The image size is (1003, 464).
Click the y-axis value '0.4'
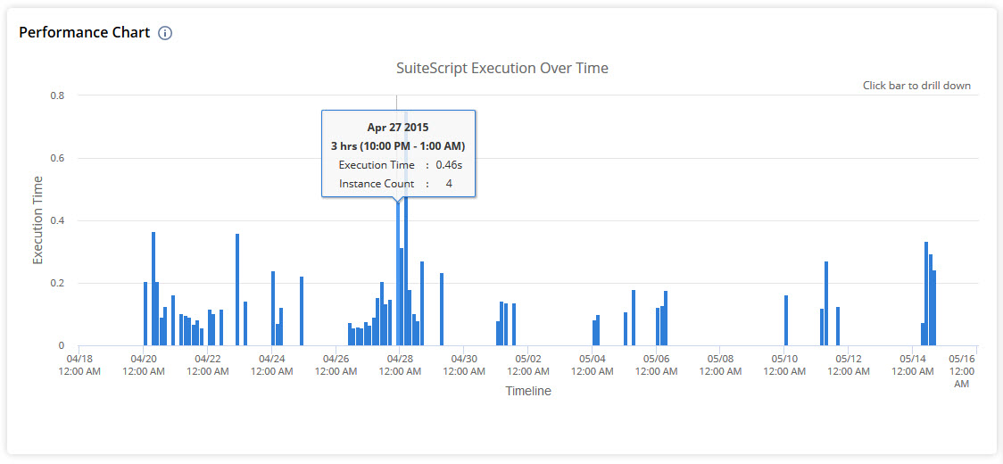coord(58,220)
